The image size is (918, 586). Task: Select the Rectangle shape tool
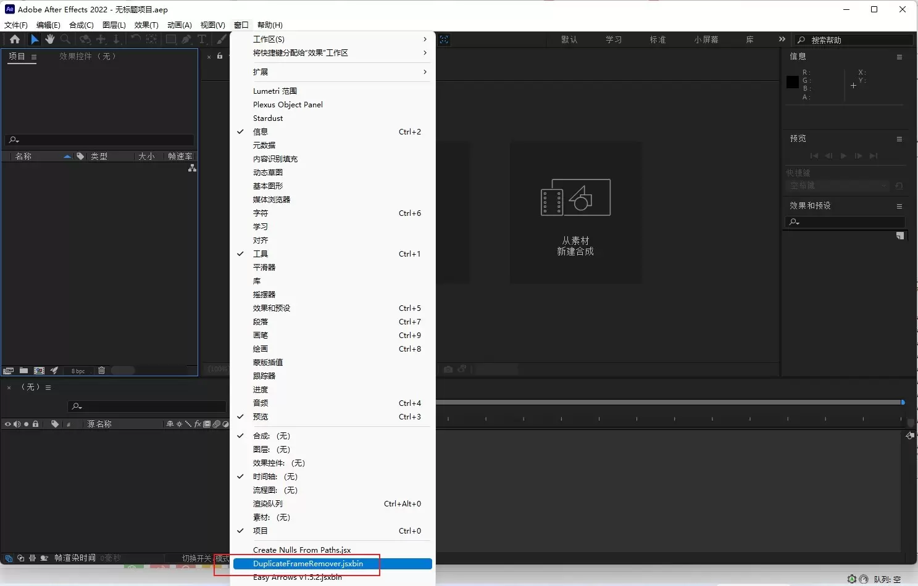pyautogui.click(x=171, y=39)
